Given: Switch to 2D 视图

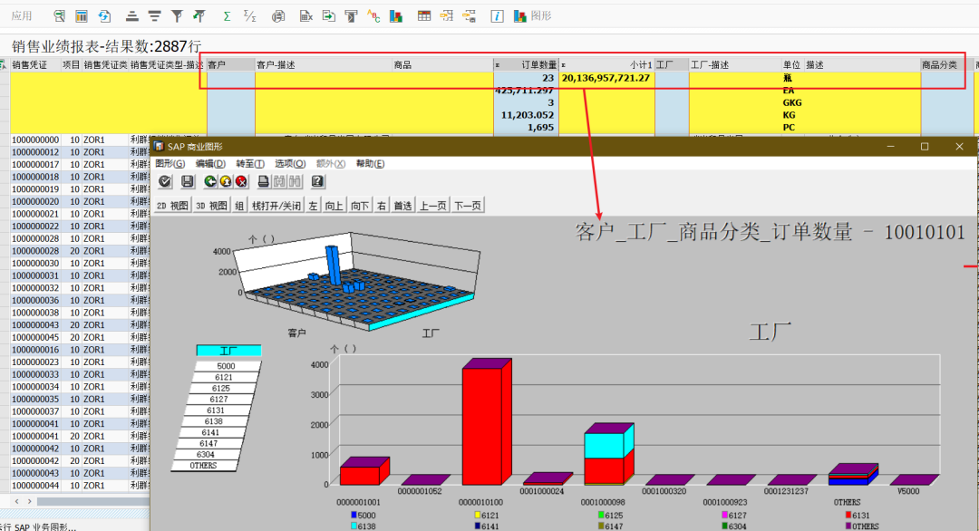Looking at the screenshot, I should pyautogui.click(x=172, y=206).
